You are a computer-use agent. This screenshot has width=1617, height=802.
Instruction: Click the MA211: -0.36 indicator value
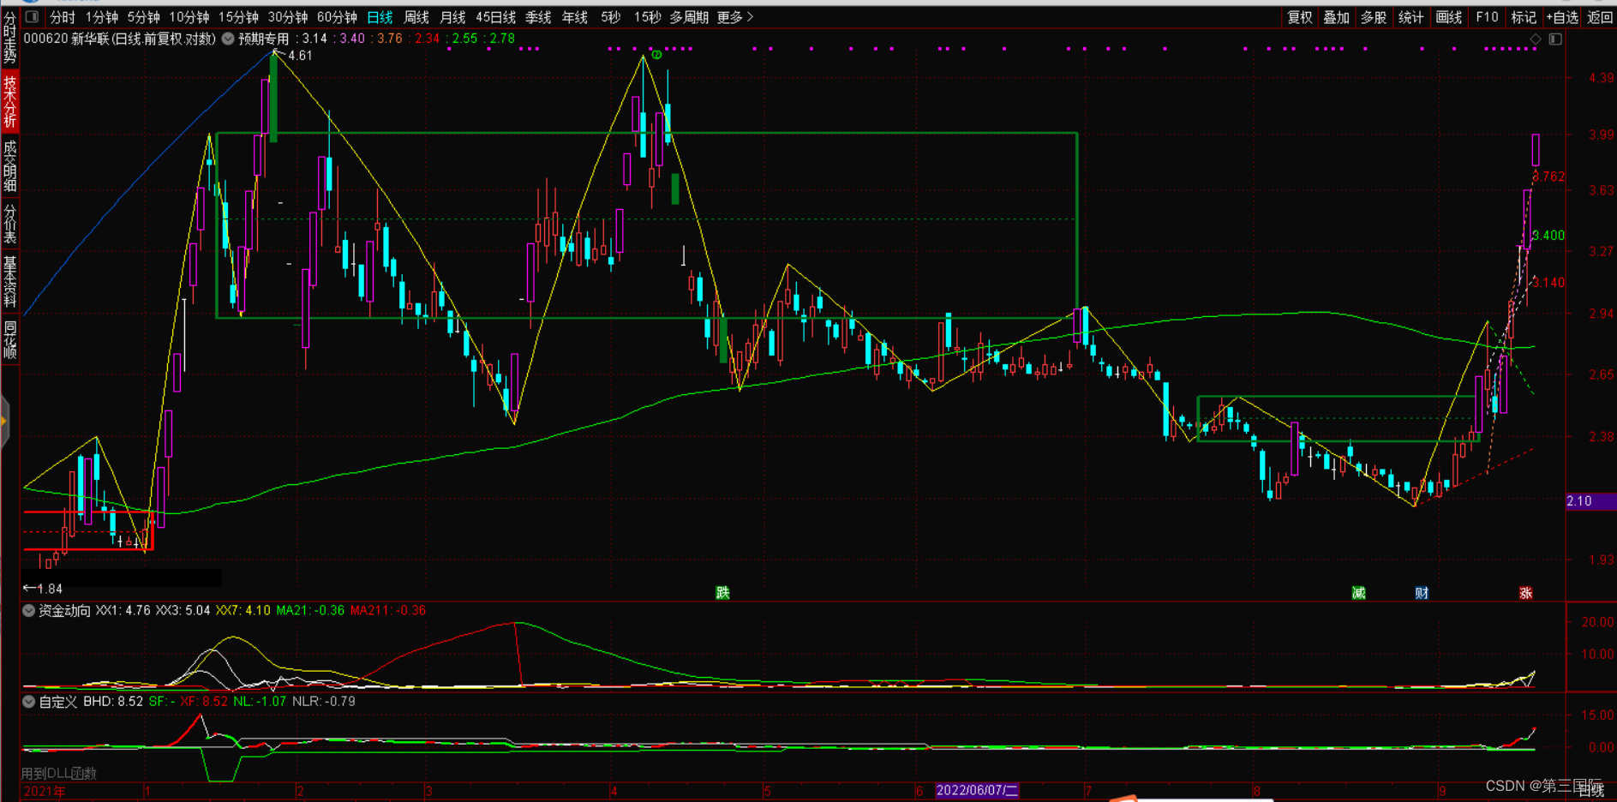point(388,611)
